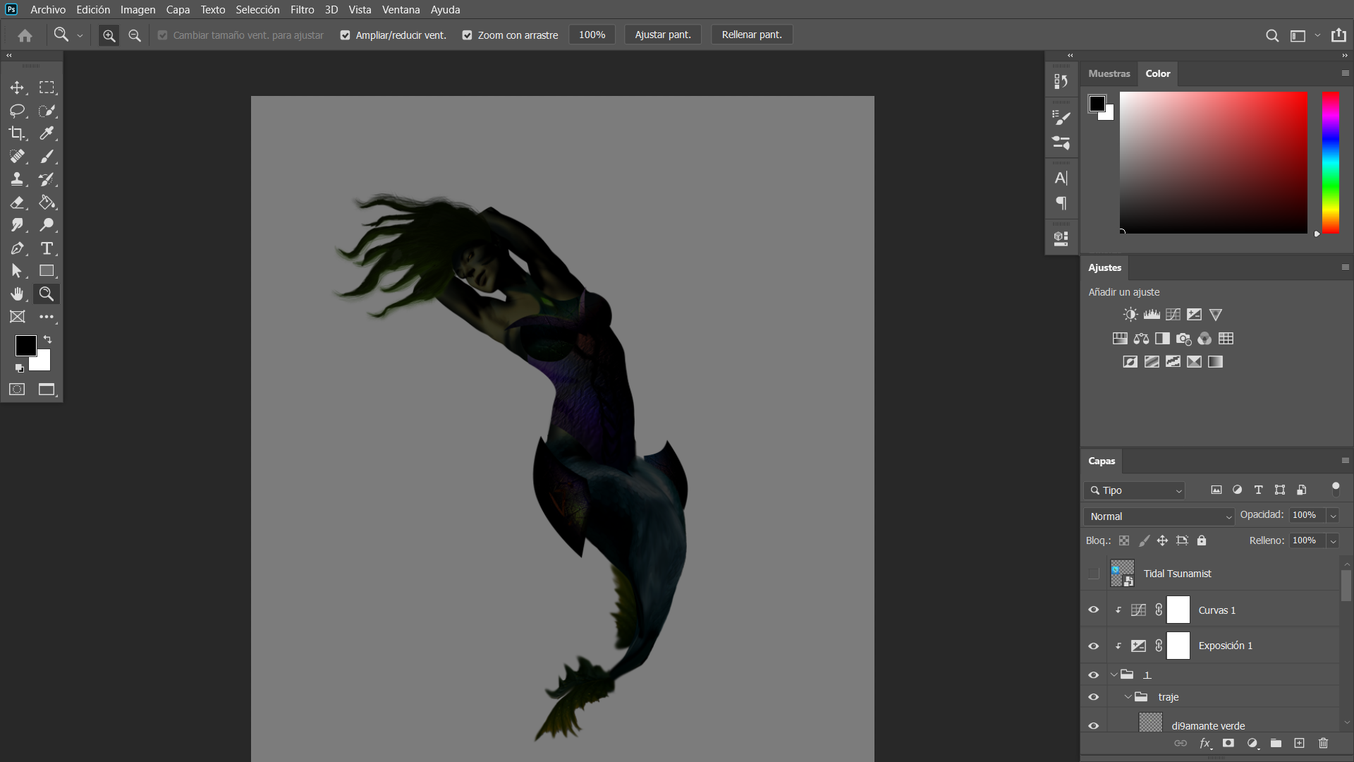Click the Zoom In magnifier in options bar
Image resolution: width=1354 pixels, height=762 pixels.
(x=109, y=35)
